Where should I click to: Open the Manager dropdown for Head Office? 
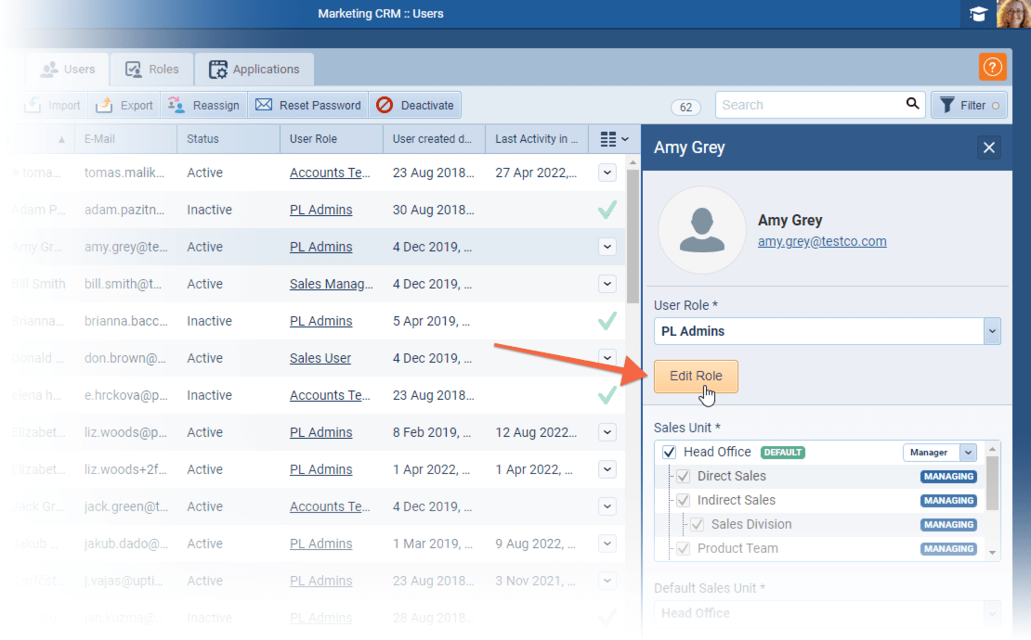(968, 453)
